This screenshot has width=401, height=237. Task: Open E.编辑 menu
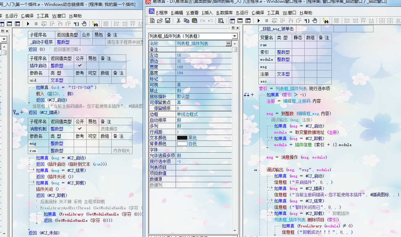(x=177, y=12)
